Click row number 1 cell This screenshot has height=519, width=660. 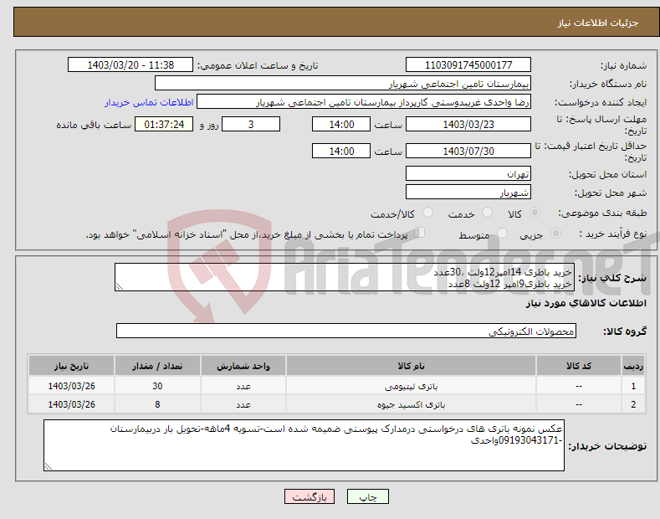click(633, 386)
